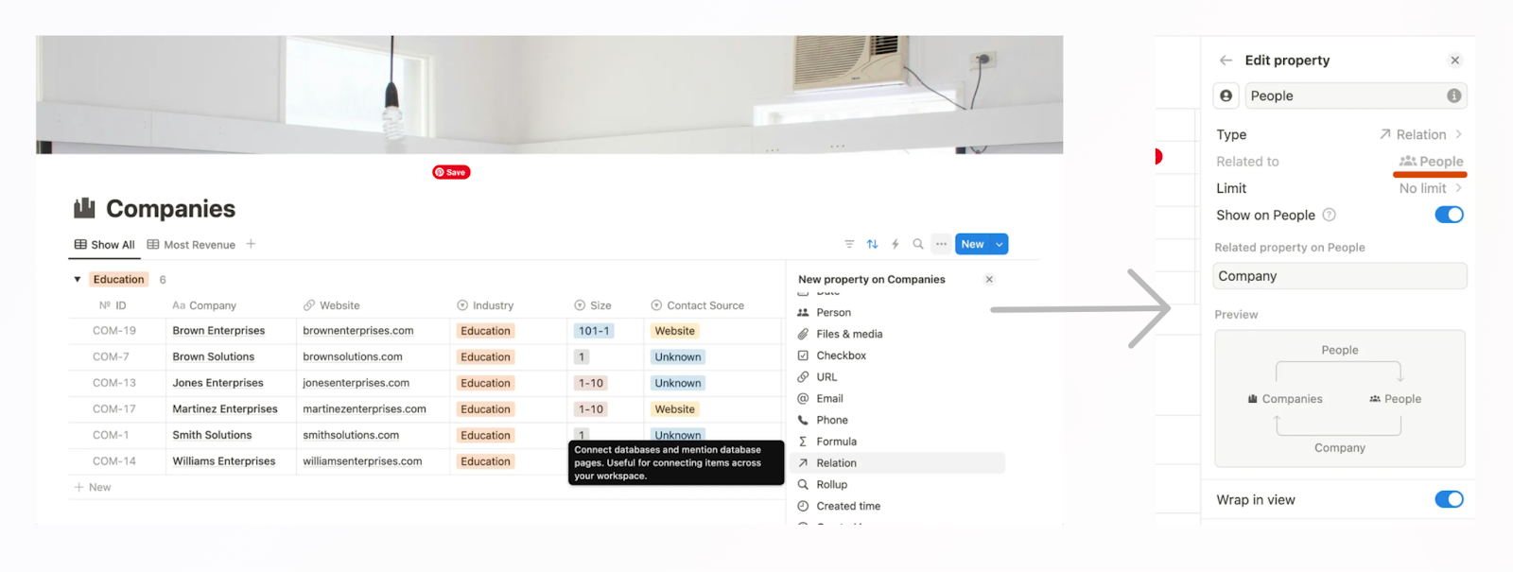Open the filter icon in database toolbar
1513x572 pixels.
(x=849, y=244)
